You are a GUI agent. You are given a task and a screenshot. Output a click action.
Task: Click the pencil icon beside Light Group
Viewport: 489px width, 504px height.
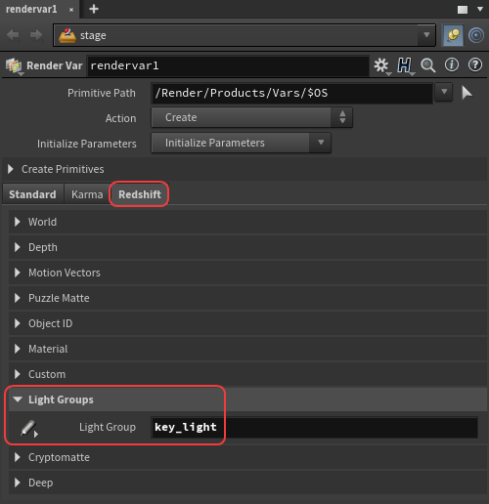pyautogui.click(x=28, y=428)
